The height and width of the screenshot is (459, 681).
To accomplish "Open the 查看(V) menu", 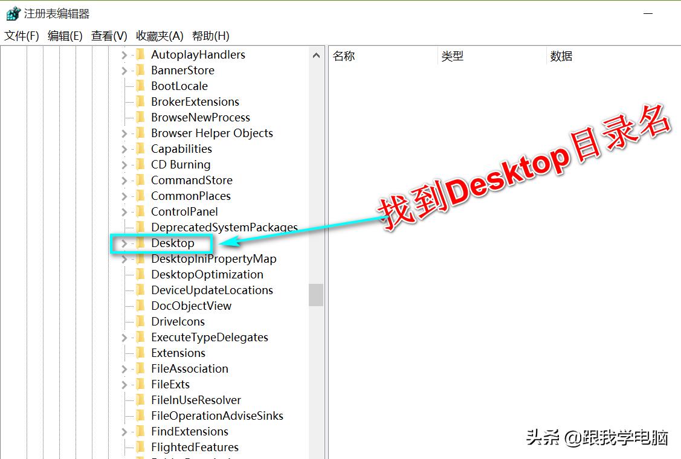I will [x=109, y=36].
